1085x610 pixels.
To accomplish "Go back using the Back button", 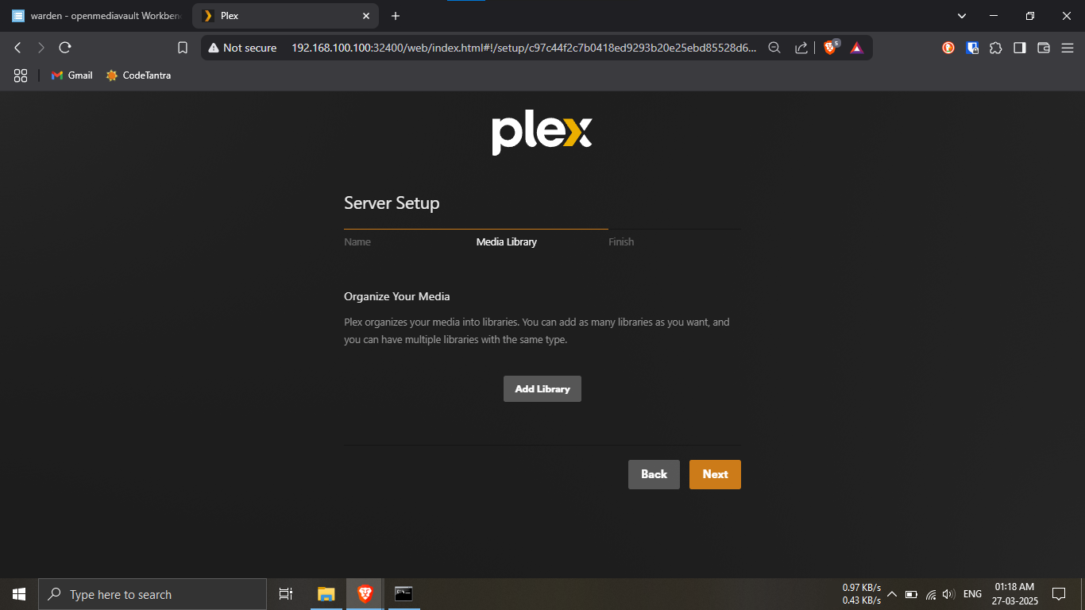I will [653, 474].
